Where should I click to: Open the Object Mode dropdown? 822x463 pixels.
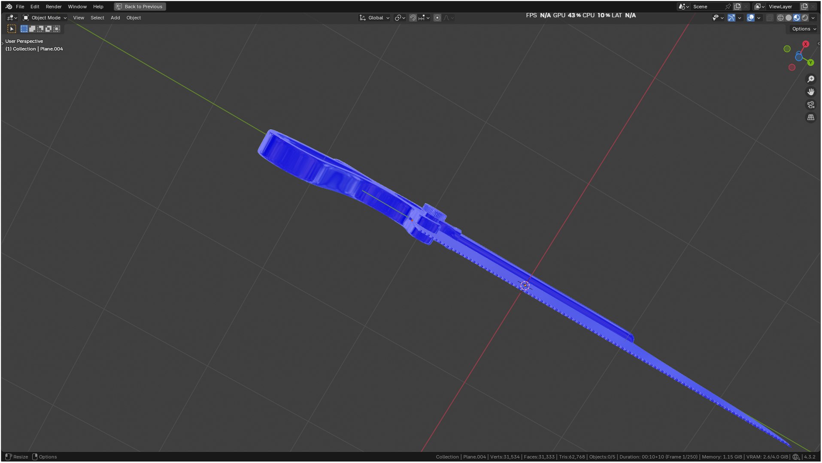(x=45, y=18)
